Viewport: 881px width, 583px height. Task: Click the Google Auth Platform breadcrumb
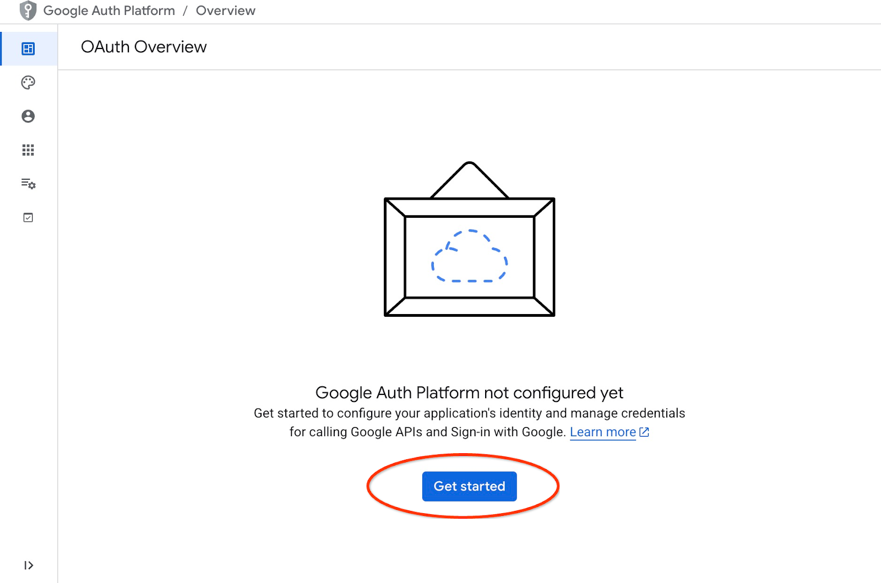[x=109, y=10]
